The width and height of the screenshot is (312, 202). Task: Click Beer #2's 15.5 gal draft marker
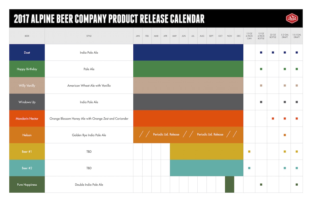pyautogui.click(x=297, y=168)
